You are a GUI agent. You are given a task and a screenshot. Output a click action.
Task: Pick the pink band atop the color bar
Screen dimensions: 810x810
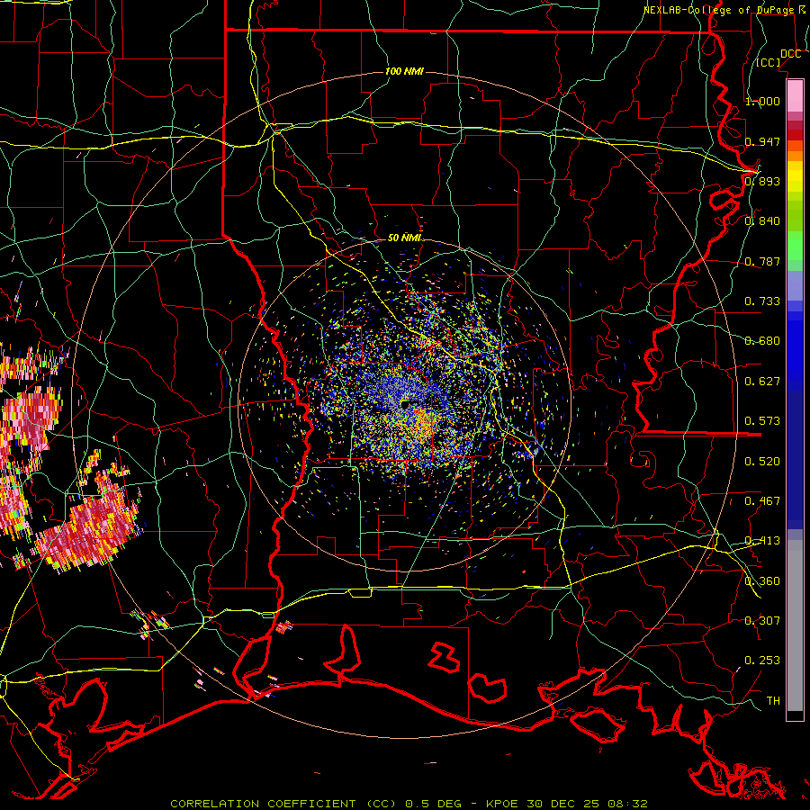pyautogui.click(x=795, y=96)
